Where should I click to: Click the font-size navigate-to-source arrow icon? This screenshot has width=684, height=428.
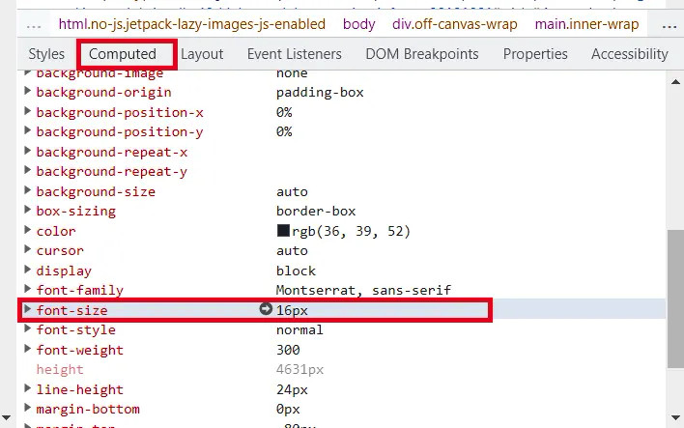266,309
